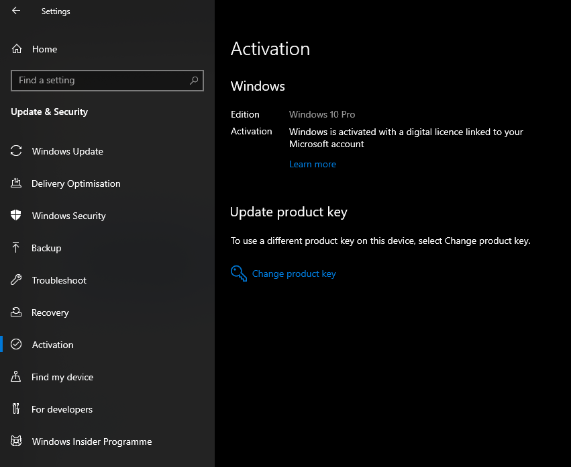The height and width of the screenshot is (467, 571).
Task: Click the key icon beside Change product key
Action: (x=239, y=273)
